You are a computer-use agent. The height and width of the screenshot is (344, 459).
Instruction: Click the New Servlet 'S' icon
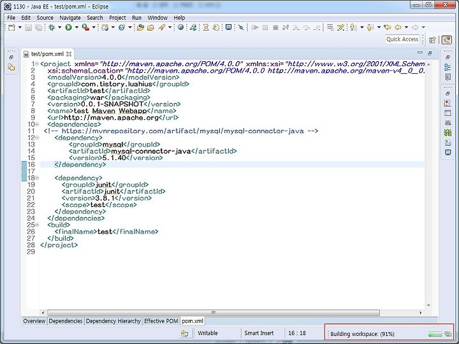122,27
